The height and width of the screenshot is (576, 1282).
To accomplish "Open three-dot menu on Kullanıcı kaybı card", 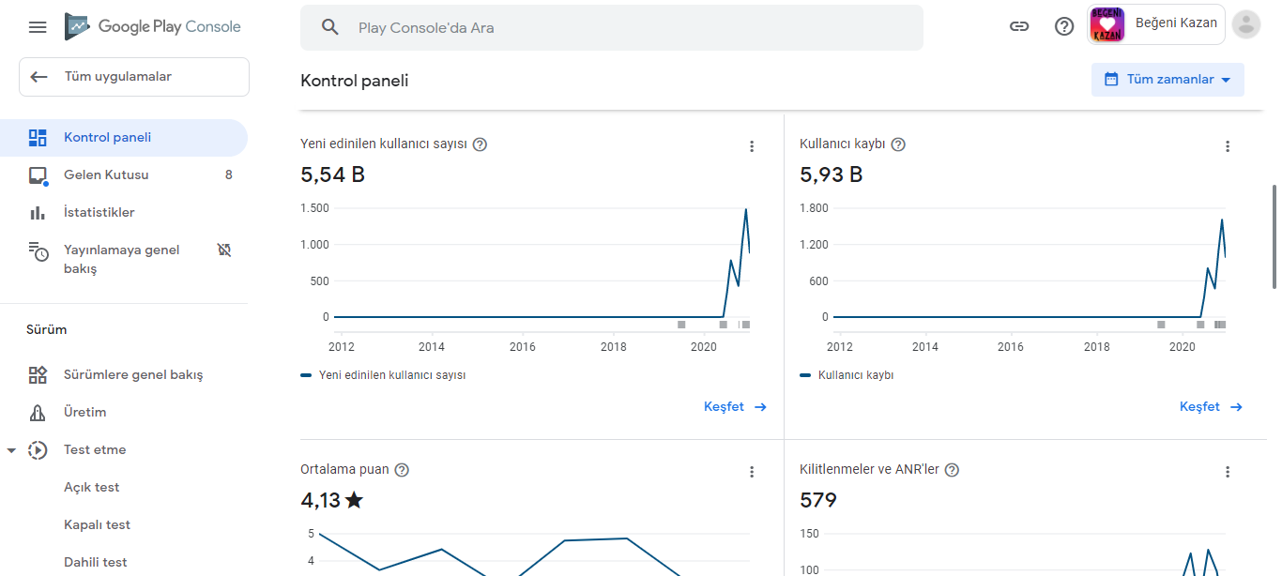I will pyautogui.click(x=1228, y=146).
